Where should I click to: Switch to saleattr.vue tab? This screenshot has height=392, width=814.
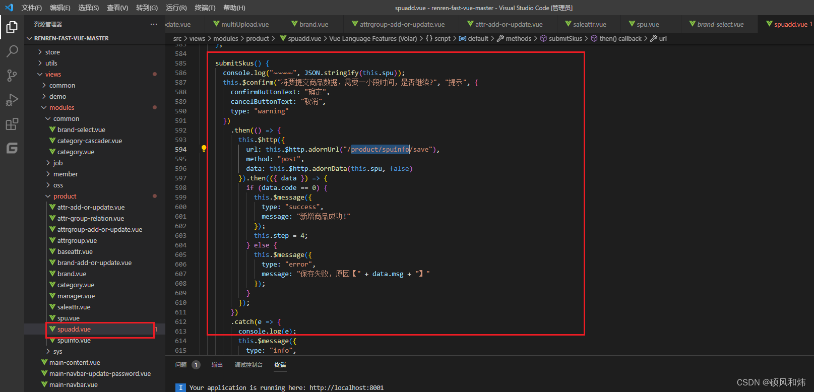(x=589, y=24)
